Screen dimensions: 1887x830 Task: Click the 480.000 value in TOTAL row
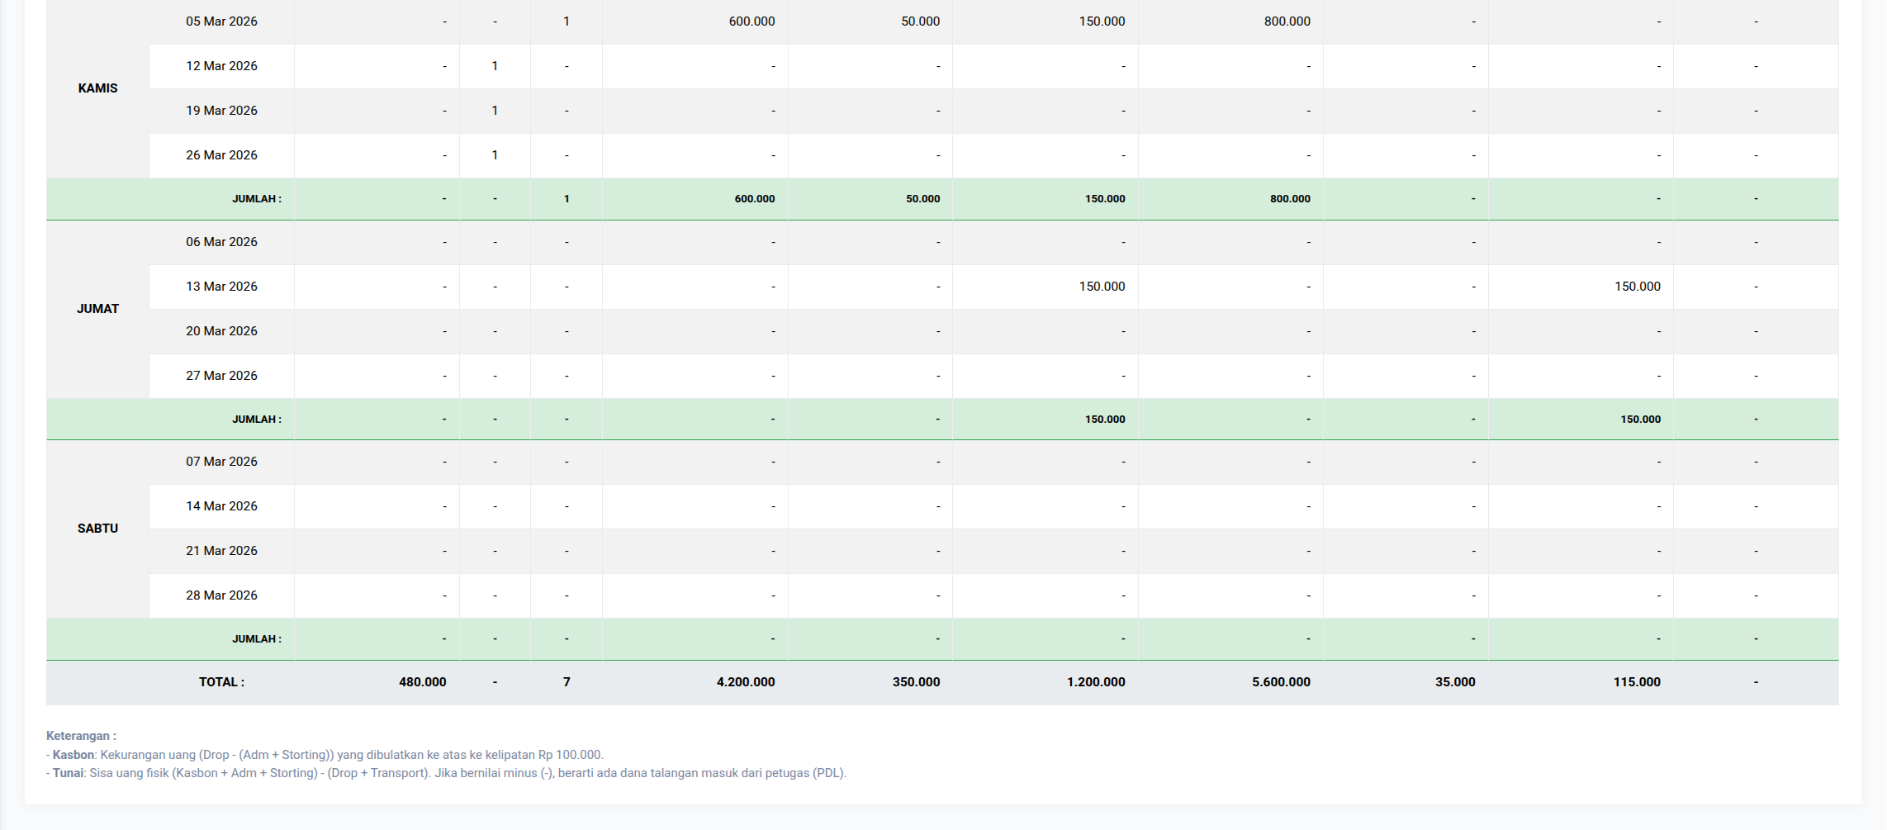point(422,682)
